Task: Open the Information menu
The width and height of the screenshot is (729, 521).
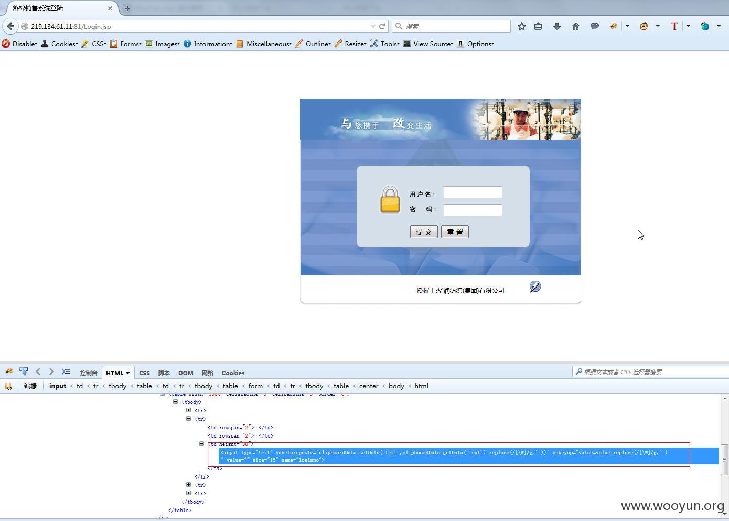Action: click(208, 44)
